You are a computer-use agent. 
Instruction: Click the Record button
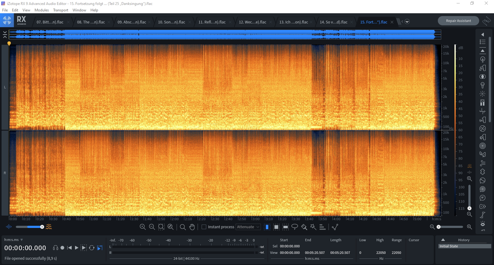(x=62, y=248)
